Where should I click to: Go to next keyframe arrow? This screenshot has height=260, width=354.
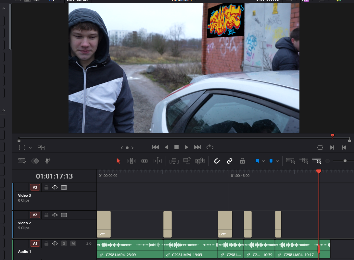[133, 148]
